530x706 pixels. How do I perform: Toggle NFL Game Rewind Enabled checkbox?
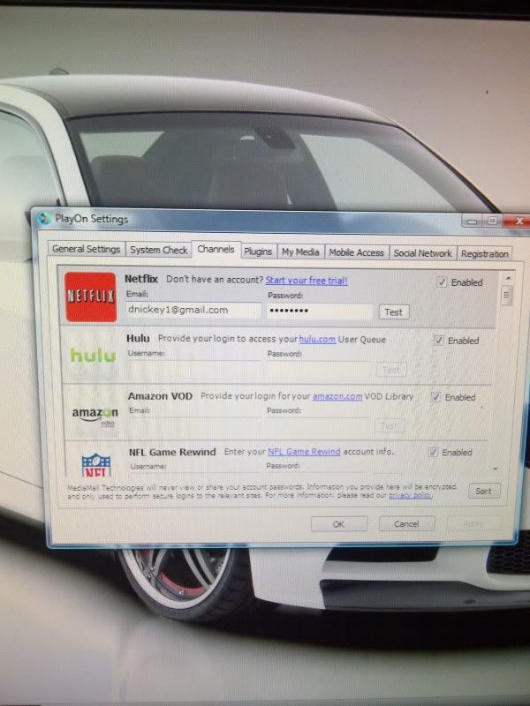(433, 452)
